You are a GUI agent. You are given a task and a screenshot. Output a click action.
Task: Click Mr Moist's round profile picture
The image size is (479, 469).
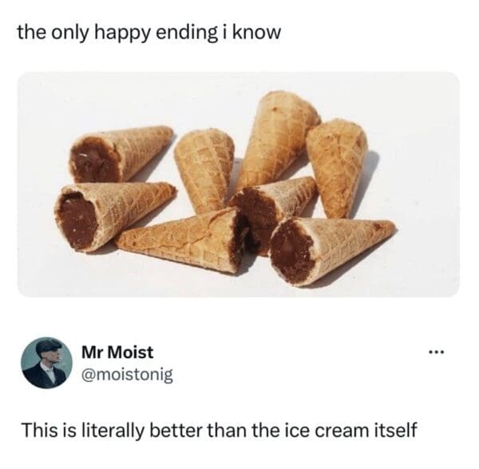tap(46, 363)
